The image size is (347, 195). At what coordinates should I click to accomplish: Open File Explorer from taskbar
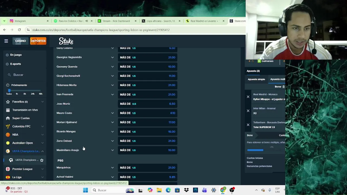click(x=159, y=190)
